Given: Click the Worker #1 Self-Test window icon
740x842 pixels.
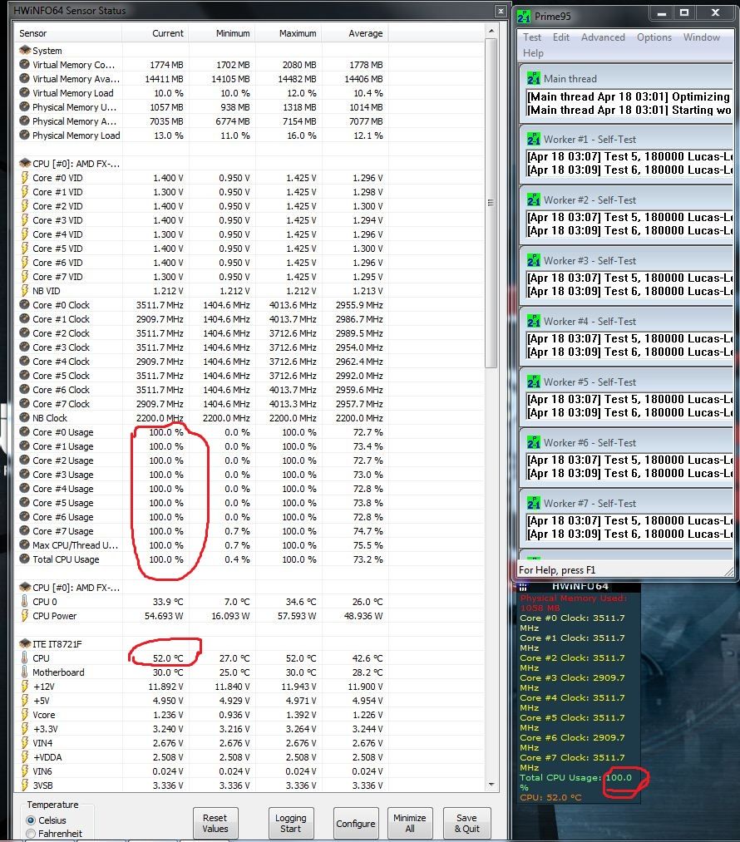Looking at the screenshot, I should [x=534, y=139].
